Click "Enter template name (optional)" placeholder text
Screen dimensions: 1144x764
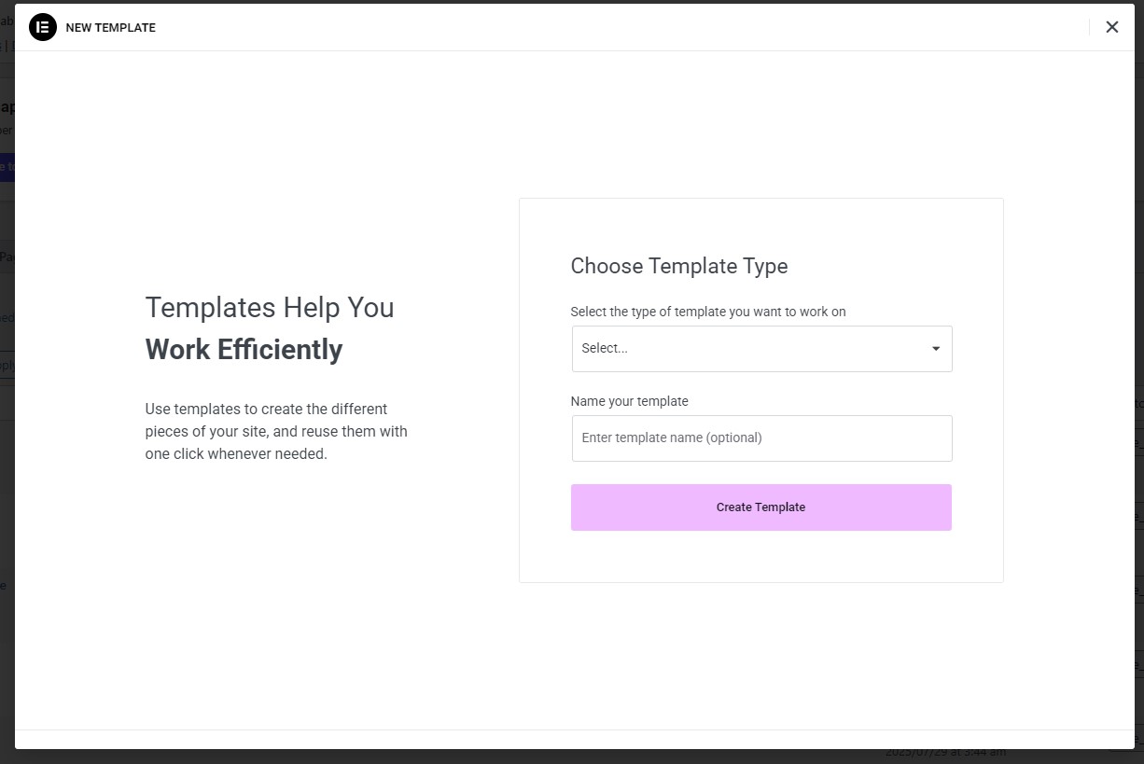pyautogui.click(x=672, y=438)
